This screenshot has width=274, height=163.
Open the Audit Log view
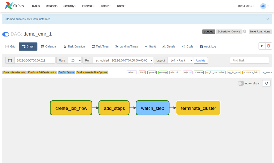pos(208,46)
